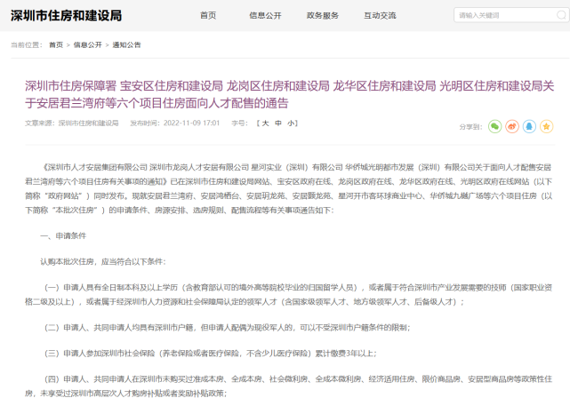Click paragraph (二) about 深圳市户籍
The image size is (570, 406).
coord(228,328)
